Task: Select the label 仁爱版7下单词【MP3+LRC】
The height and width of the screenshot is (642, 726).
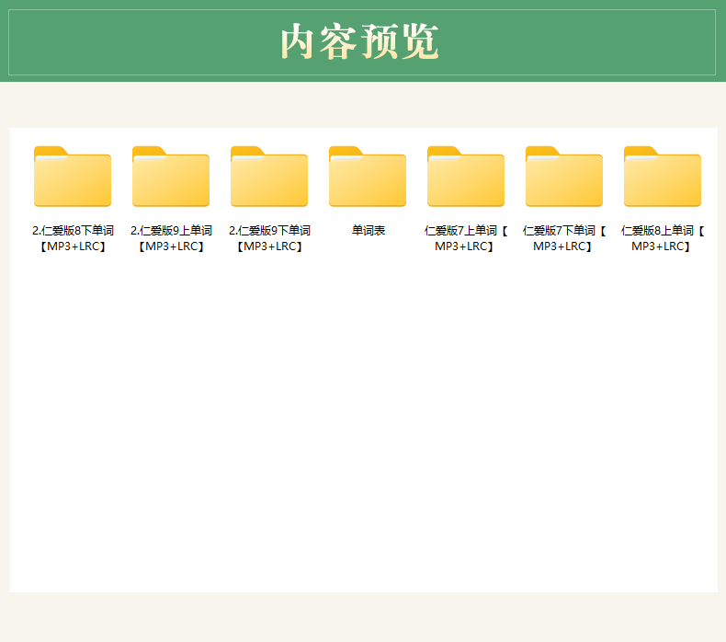Action: coord(564,238)
